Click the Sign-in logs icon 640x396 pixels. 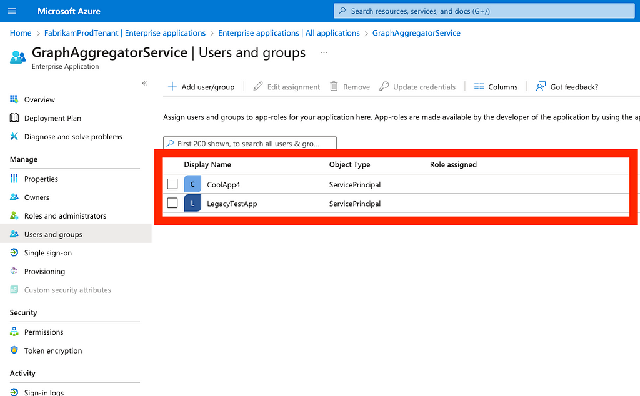(14, 392)
